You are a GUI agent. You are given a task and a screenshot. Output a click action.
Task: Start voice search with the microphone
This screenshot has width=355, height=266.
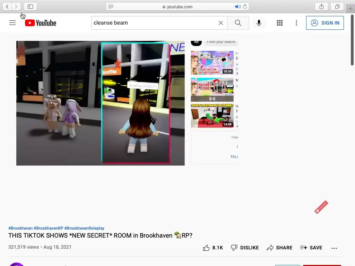pyautogui.click(x=259, y=23)
